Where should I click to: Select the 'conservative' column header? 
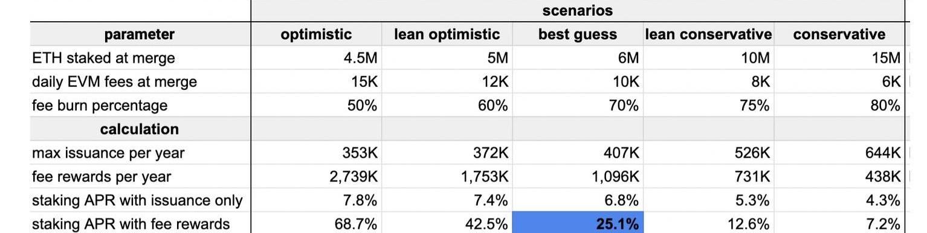839,34
